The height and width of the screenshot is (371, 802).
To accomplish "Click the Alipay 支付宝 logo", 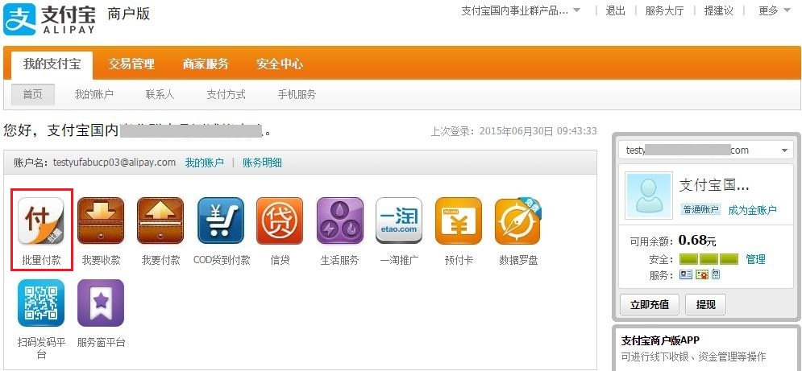I will click(50, 19).
